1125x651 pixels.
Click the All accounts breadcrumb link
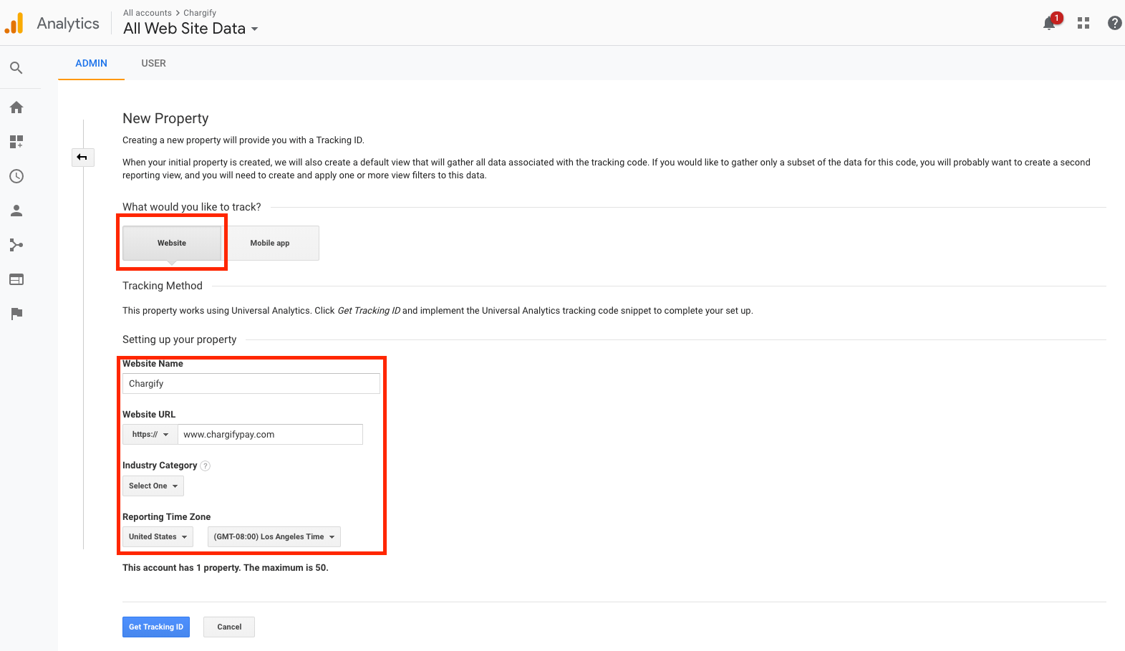click(x=148, y=13)
